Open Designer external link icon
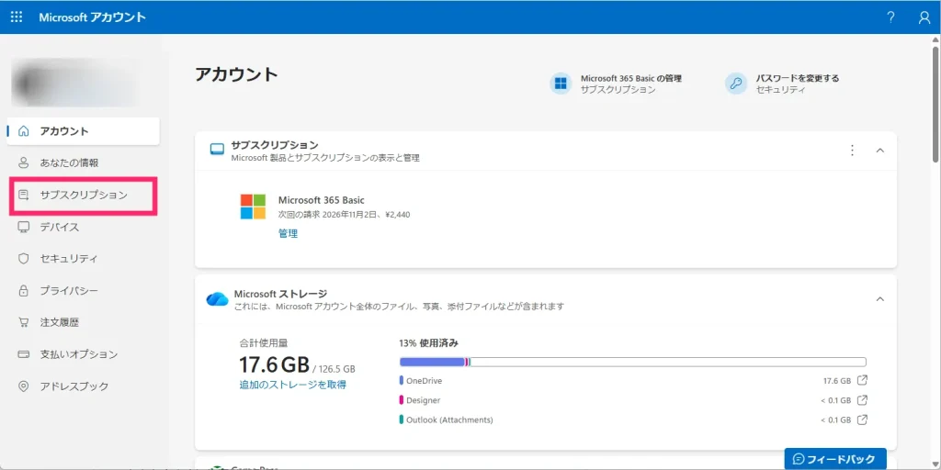This screenshot has width=941, height=470. point(862,400)
